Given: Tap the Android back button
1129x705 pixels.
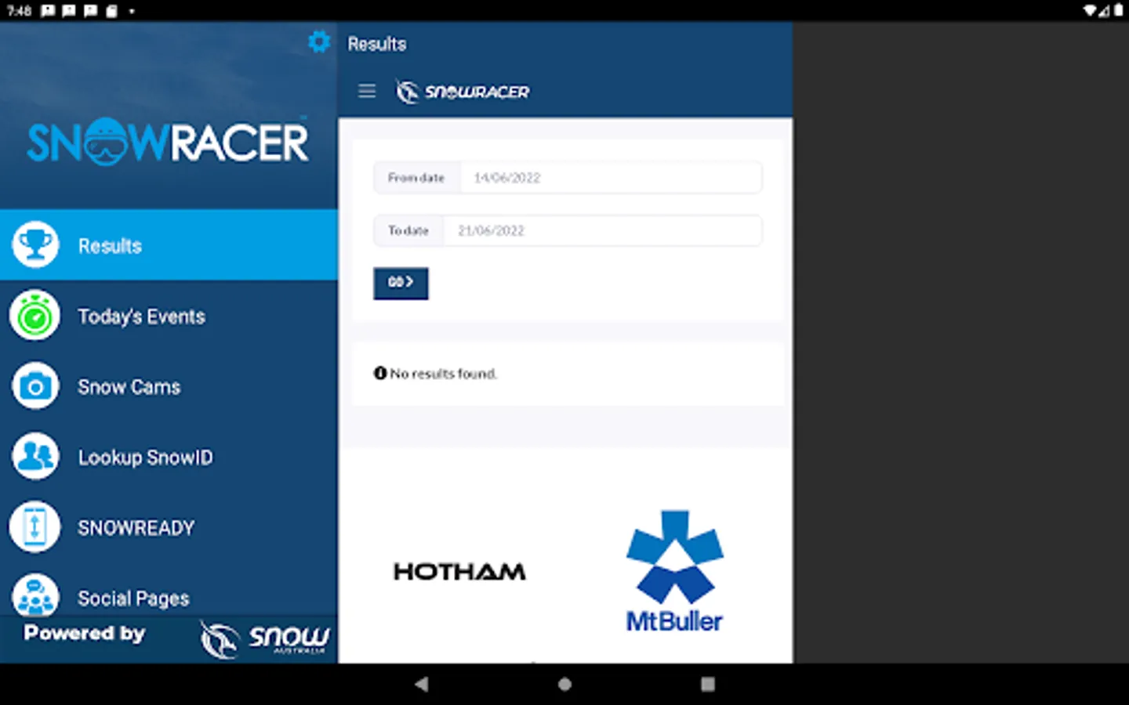Looking at the screenshot, I should (x=422, y=684).
